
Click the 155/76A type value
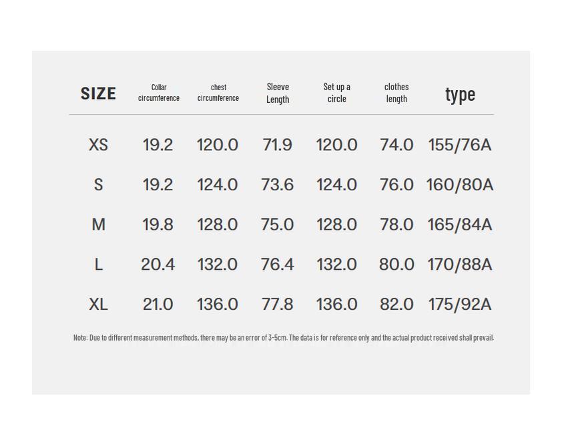[x=460, y=145]
